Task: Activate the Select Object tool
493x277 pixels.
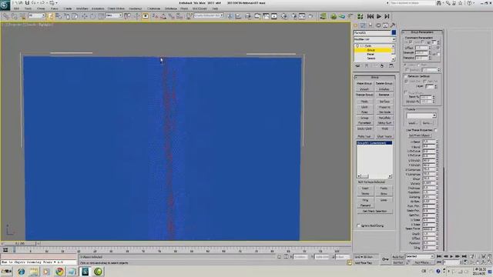Action: coord(50,16)
